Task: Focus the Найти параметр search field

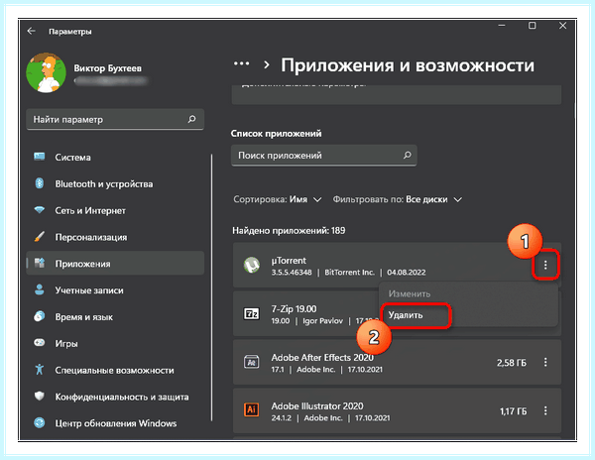Action: [115, 119]
